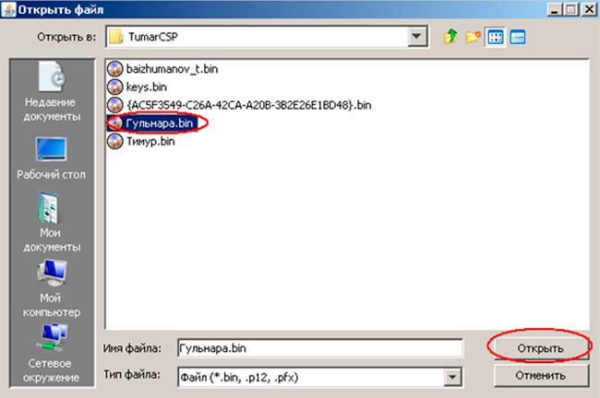Open Мой компьютер location

coord(52,288)
